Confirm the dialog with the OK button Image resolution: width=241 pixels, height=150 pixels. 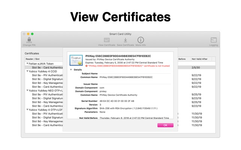(165, 125)
